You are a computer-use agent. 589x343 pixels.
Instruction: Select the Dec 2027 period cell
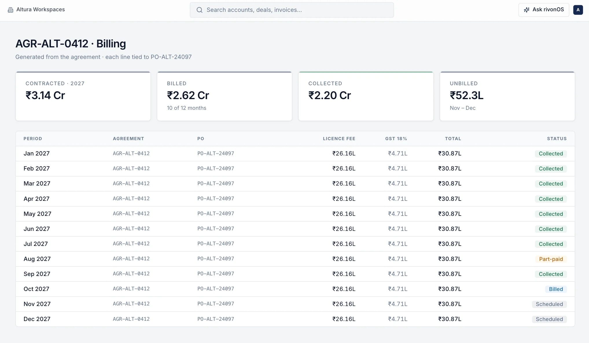pos(37,319)
